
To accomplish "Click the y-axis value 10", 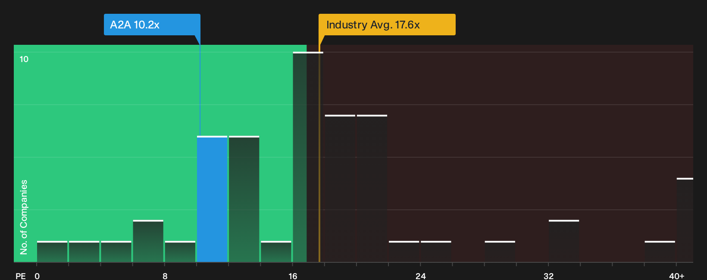I will [x=24, y=59].
